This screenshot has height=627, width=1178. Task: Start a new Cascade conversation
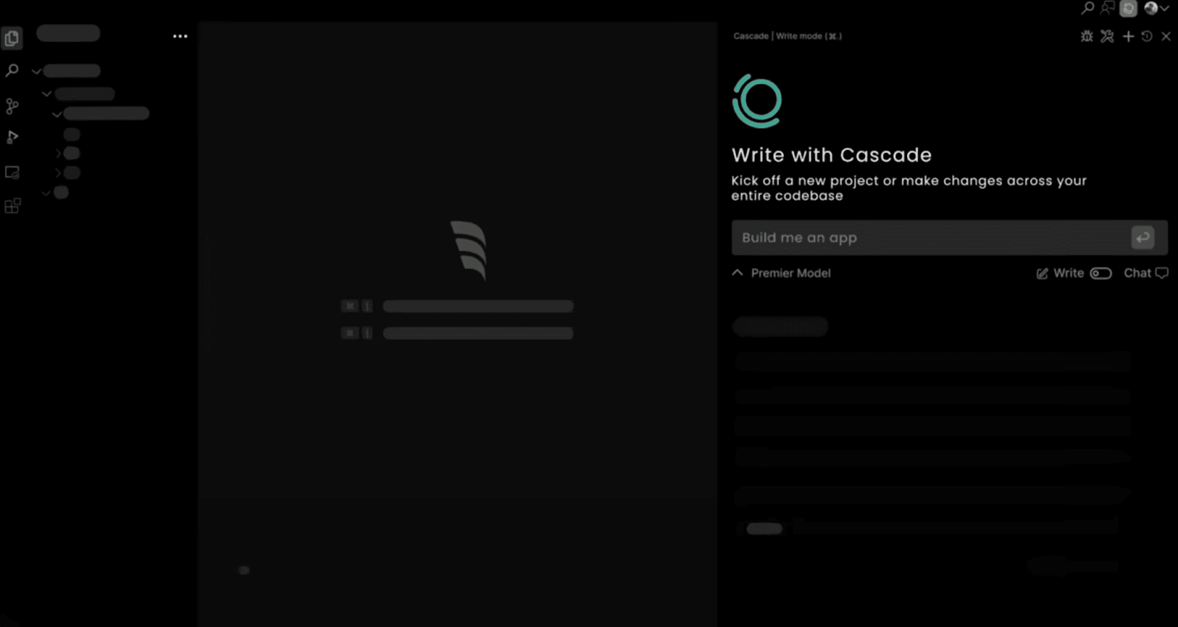1128,36
